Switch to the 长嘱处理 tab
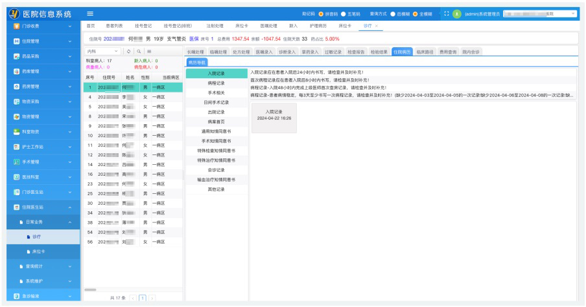Screen dimensions: 586x307 pyautogui.click(x=196, y=52)
